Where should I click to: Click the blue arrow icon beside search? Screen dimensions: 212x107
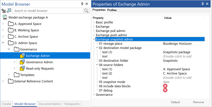[x=9, y=11]
